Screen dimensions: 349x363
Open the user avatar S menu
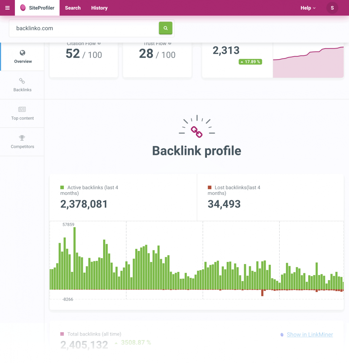point(332,8)
